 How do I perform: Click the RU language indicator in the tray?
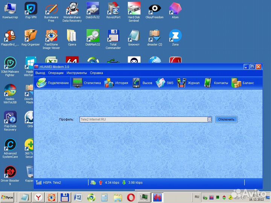coord(197,197)
